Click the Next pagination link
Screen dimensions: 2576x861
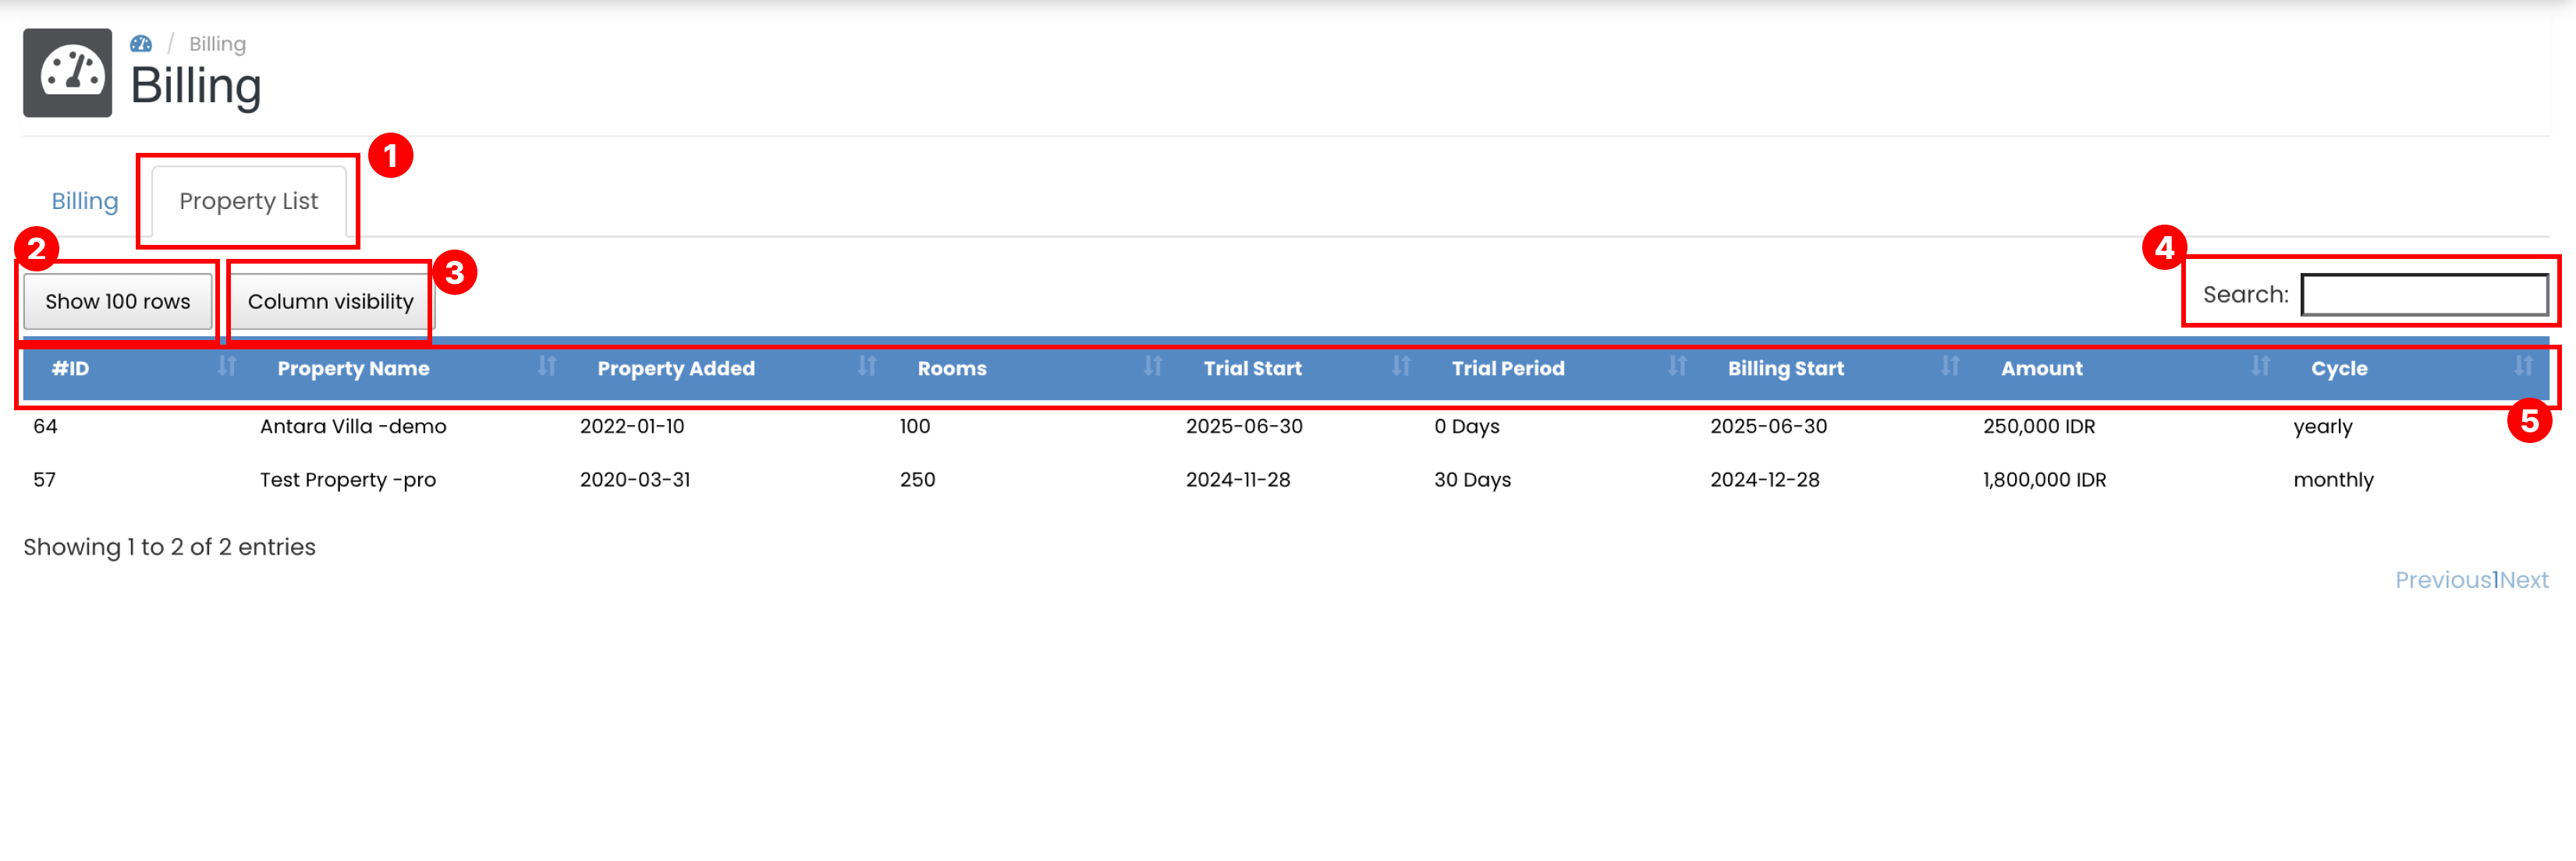(x=2524, y=580)
